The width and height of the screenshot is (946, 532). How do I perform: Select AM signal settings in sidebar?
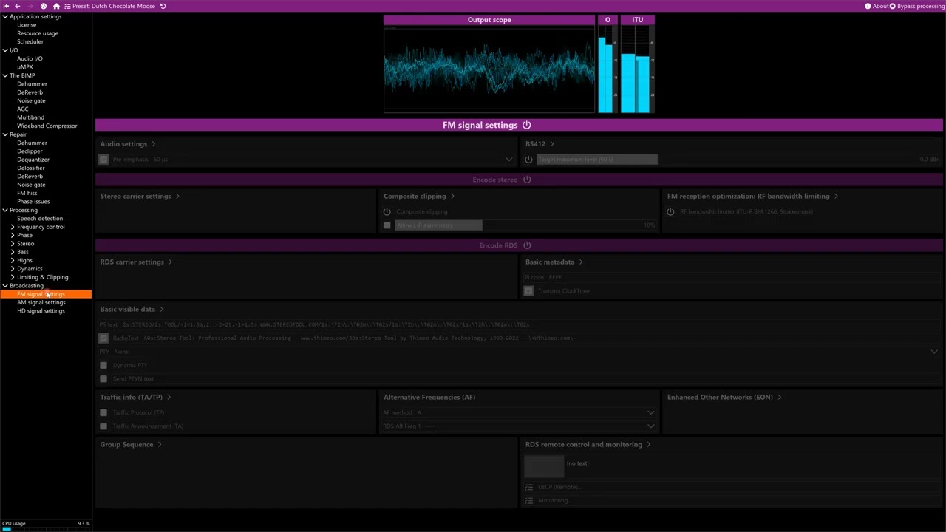[41, 302]
